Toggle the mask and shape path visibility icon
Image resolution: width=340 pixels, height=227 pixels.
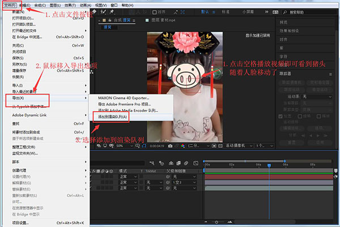144,146
